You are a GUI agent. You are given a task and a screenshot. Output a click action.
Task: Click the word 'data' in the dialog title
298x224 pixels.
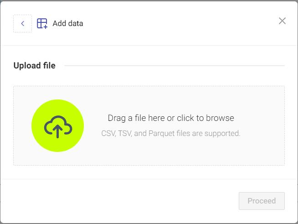pos(75,24)
